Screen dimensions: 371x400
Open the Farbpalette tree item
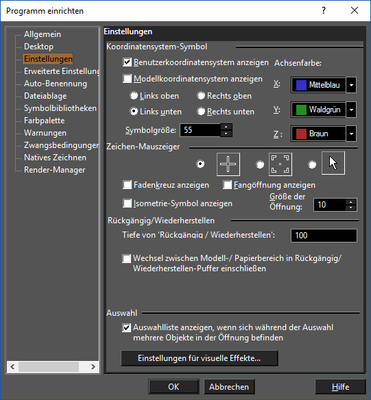pyautogui.click(x=44, y=121)
